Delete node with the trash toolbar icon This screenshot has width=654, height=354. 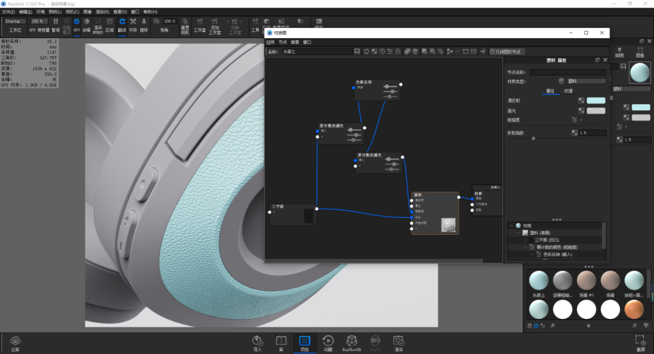coord(415,51)
